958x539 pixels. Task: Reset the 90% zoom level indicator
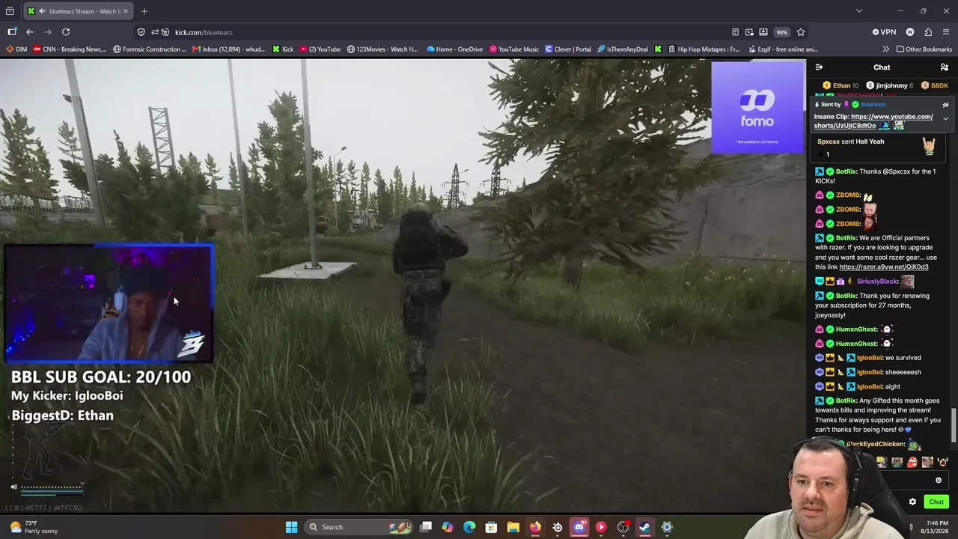point(781,32)
